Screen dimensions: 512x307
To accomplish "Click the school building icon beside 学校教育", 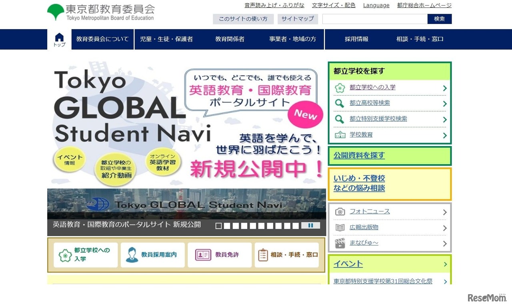I will pyautogui.click(x=340, y=135).
